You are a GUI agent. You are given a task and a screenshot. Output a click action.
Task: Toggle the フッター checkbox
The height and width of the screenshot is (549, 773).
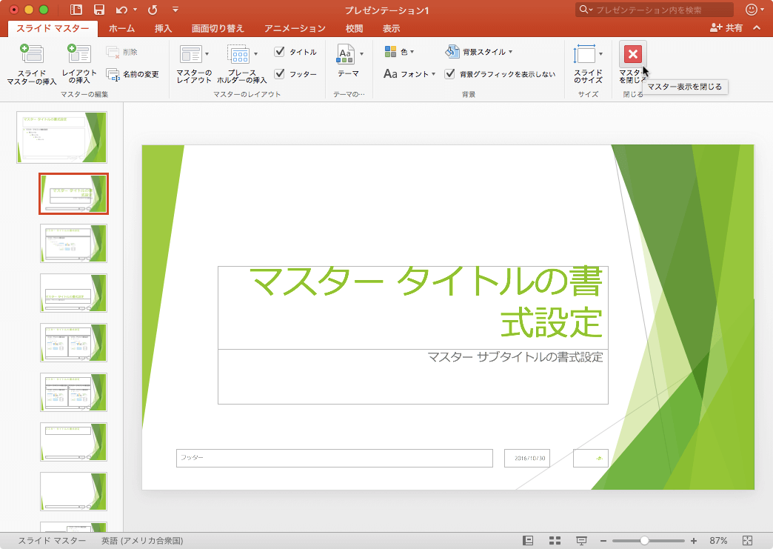[x=279, y=74]
